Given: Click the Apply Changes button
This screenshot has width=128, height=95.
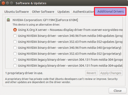Looking at the screenshot, I should point(111,73).
